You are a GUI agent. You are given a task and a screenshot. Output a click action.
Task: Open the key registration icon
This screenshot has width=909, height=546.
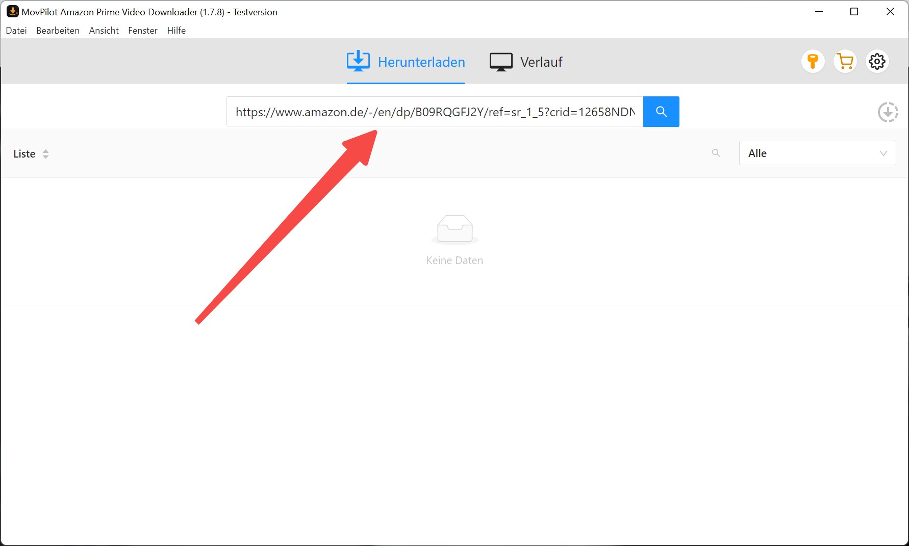tap(813, 62)
